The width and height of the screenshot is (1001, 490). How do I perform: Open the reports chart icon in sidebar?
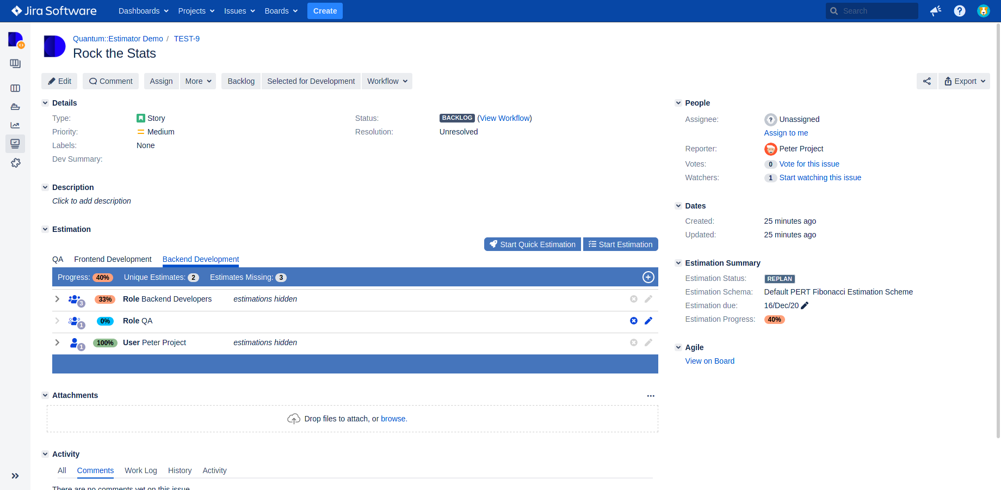[15, 125]
